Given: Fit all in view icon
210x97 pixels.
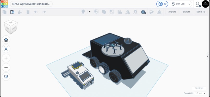Looking at the screenshot, I should (x=6, y=49).
